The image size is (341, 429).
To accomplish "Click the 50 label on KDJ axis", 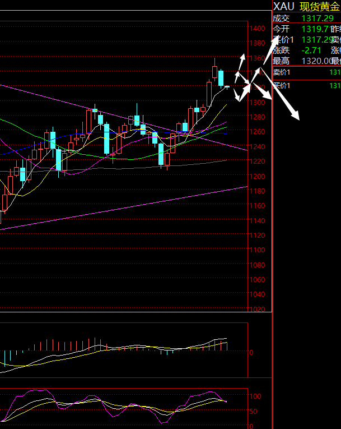I will tap(254, 412).
